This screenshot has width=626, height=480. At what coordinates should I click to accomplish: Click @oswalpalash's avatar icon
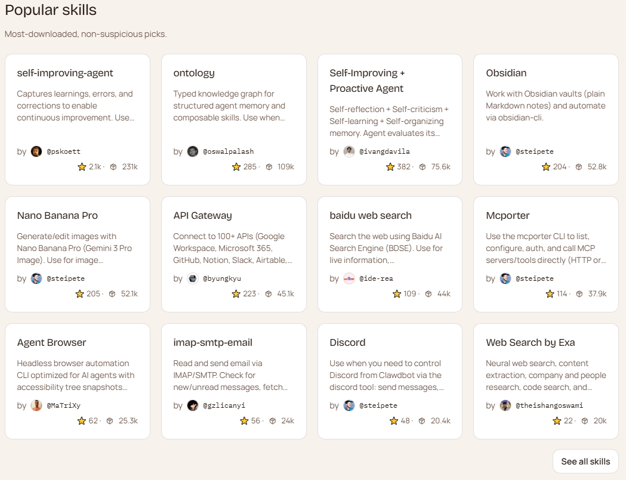pos(193,151)
